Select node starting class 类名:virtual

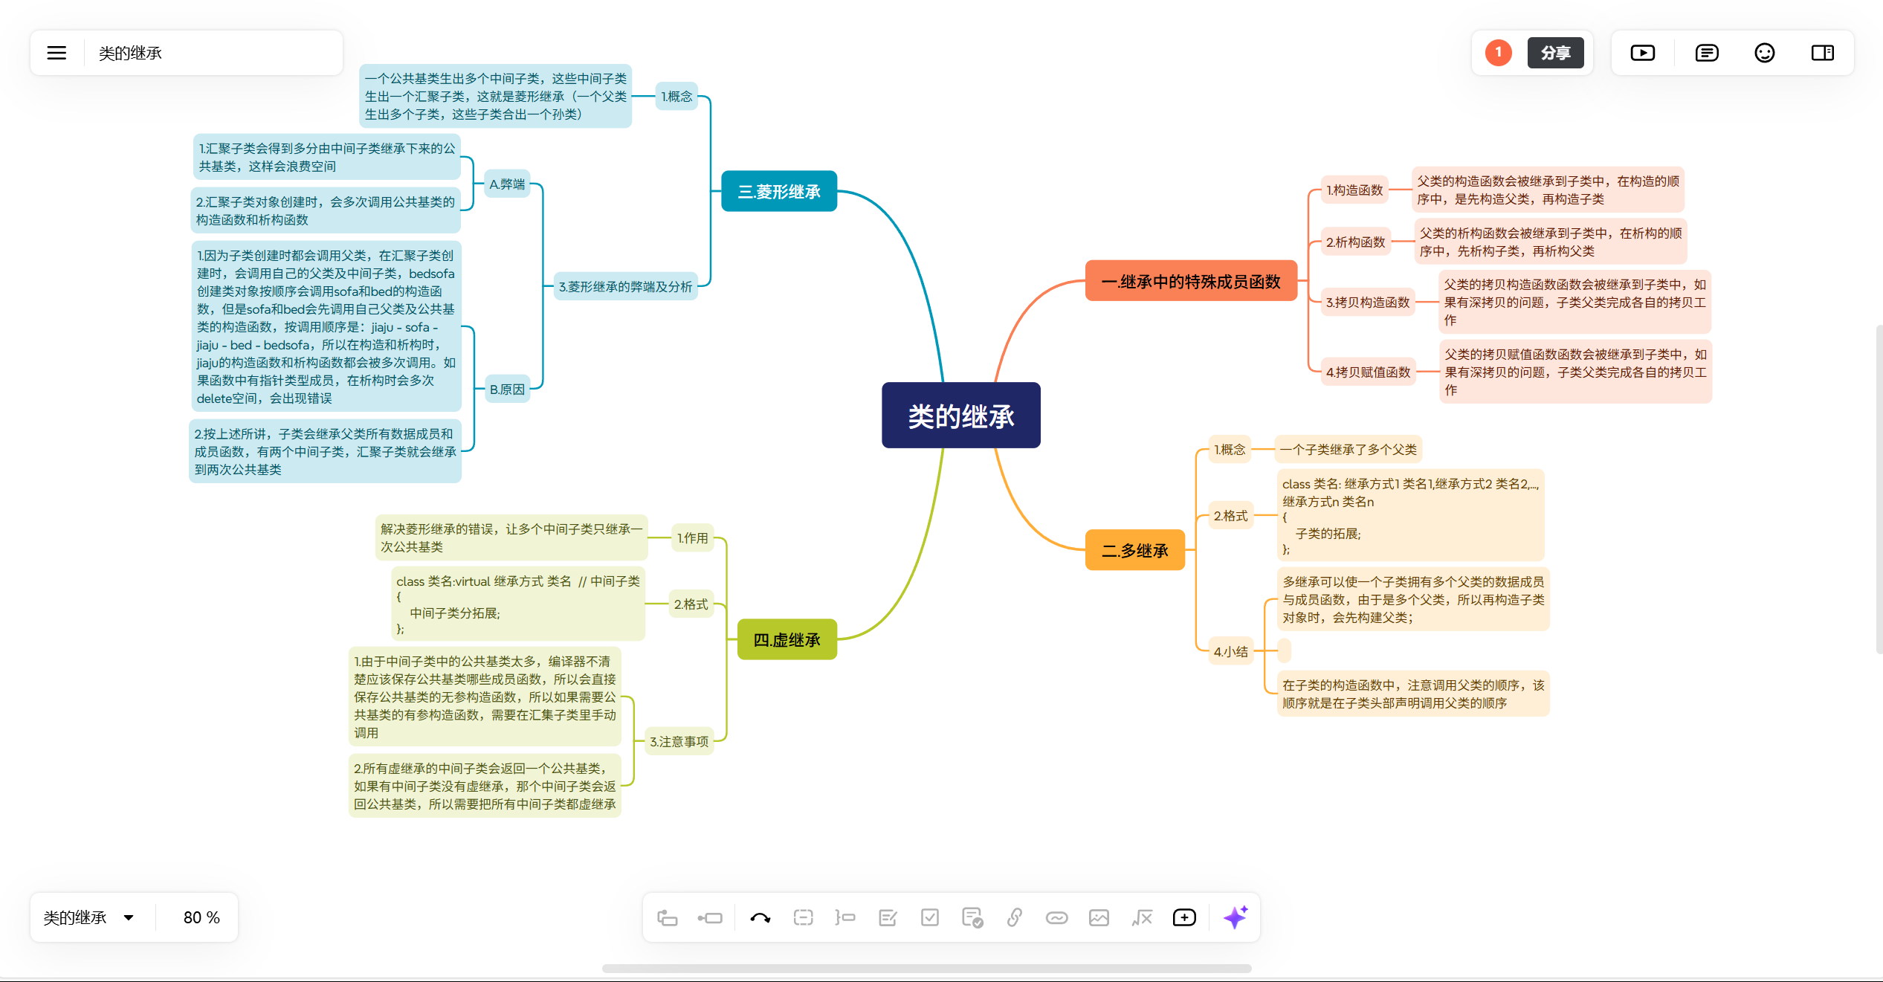(518, 604)
